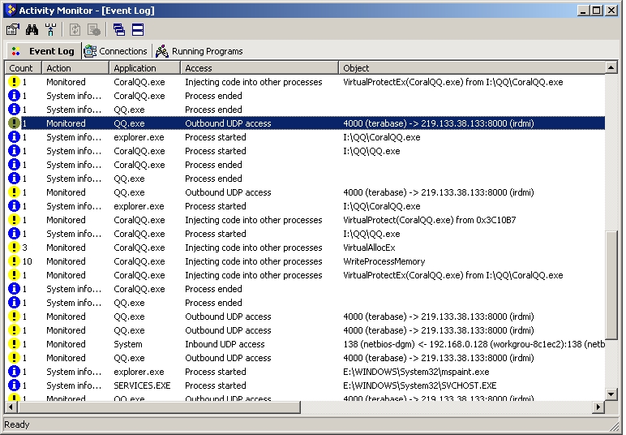
Task: Click the Activity Monitor title bar icon
Action: pos(11,10)
